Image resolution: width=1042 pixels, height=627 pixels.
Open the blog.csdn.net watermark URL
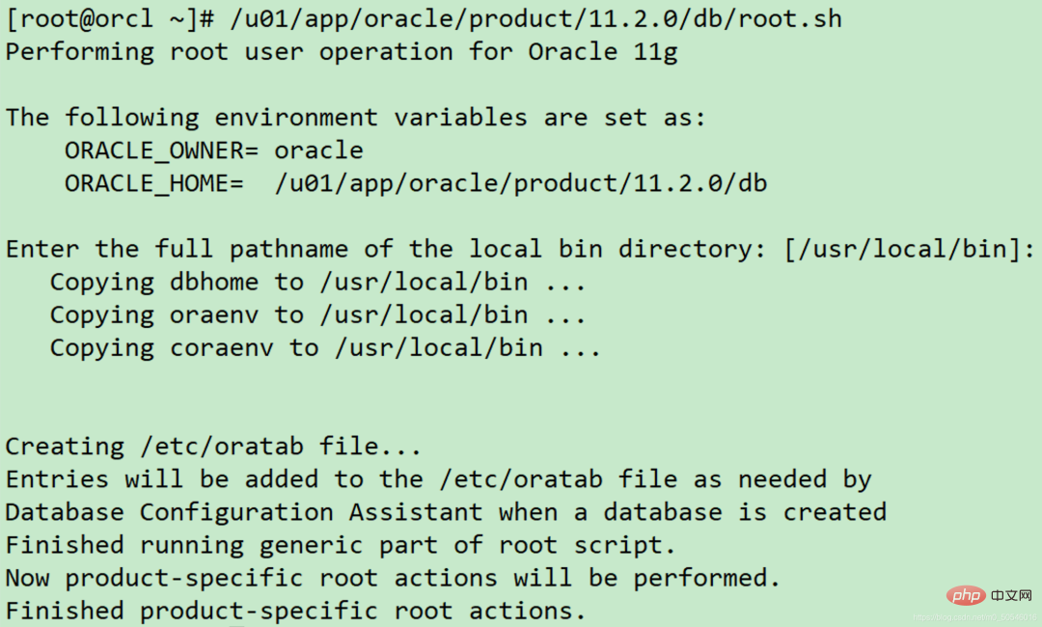[973, 617]
